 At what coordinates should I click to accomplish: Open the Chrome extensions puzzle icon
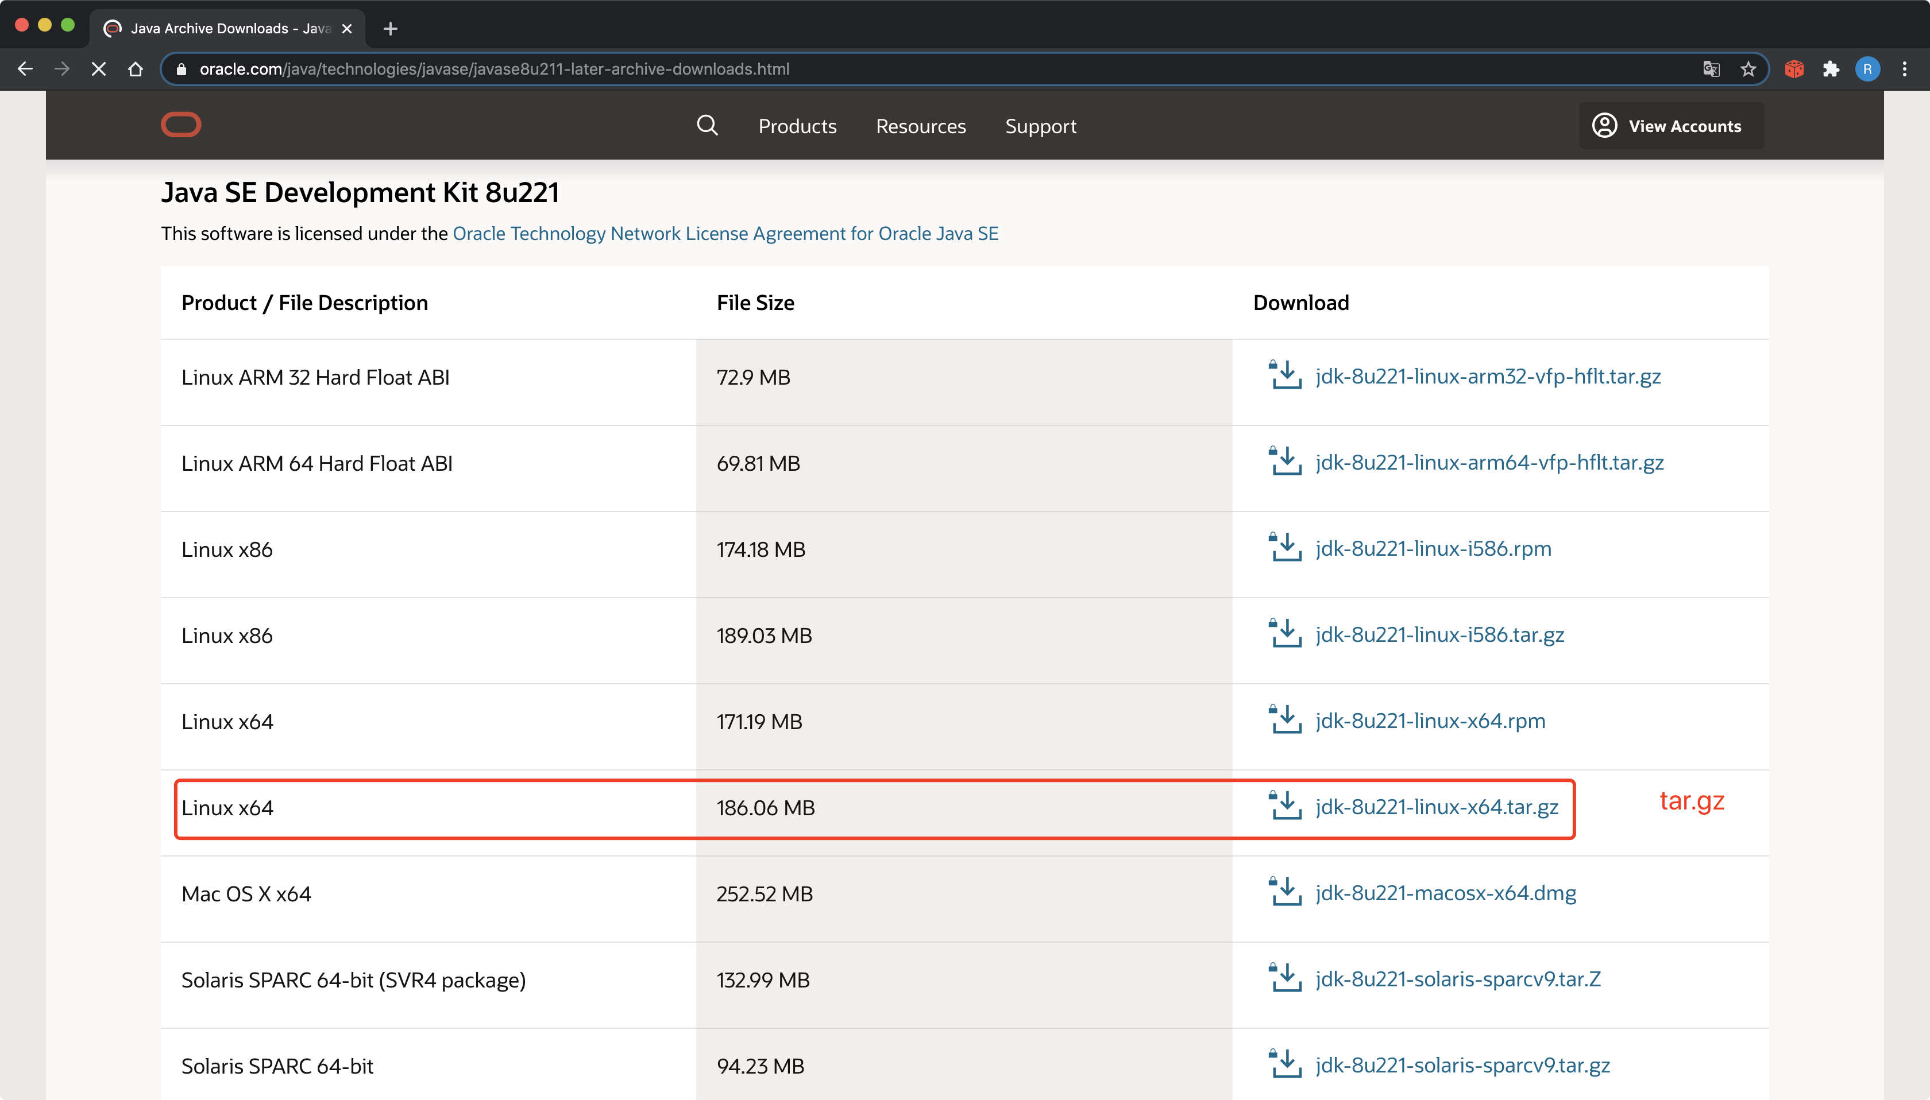tap(1830, 69)
